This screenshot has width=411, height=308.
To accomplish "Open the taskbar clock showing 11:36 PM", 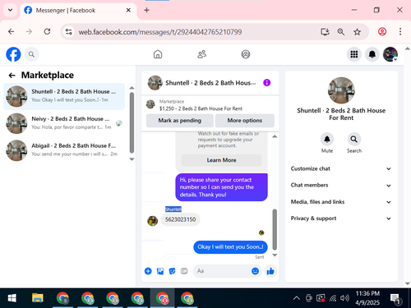I will (367, 298).
